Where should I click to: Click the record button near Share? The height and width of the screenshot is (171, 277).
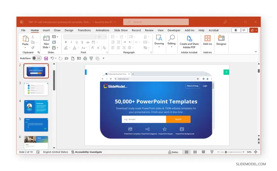pyautogui.click(x=236, y=30)
